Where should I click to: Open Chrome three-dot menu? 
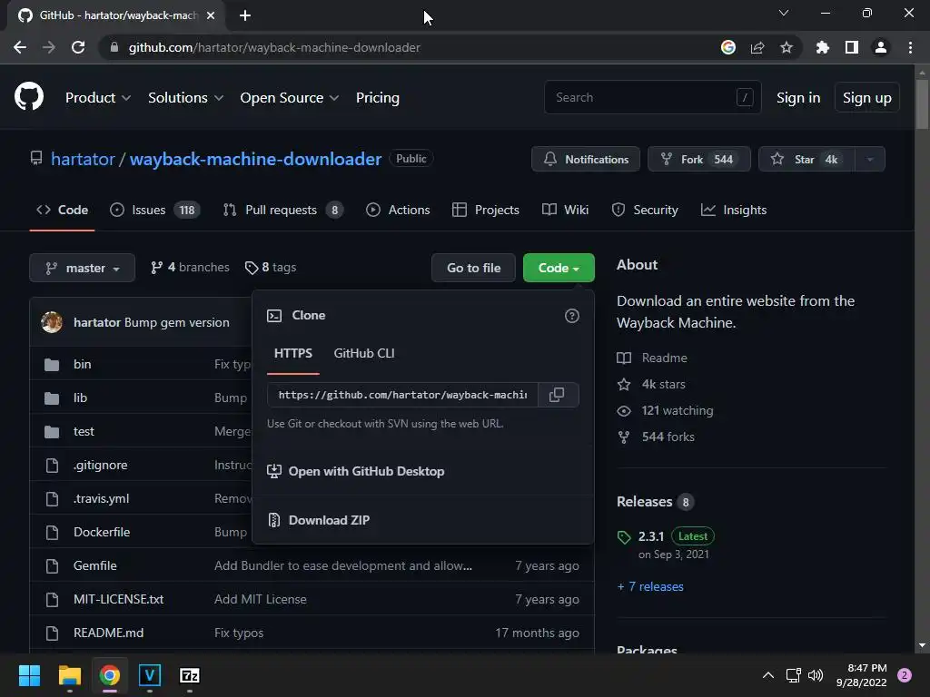pos(910,47)
